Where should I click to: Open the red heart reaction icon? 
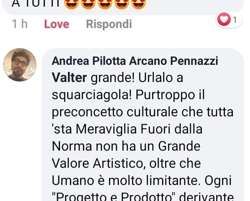click(x=224, y=19)
